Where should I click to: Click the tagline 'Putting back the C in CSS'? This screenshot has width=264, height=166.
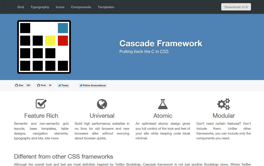click(144, 52)
